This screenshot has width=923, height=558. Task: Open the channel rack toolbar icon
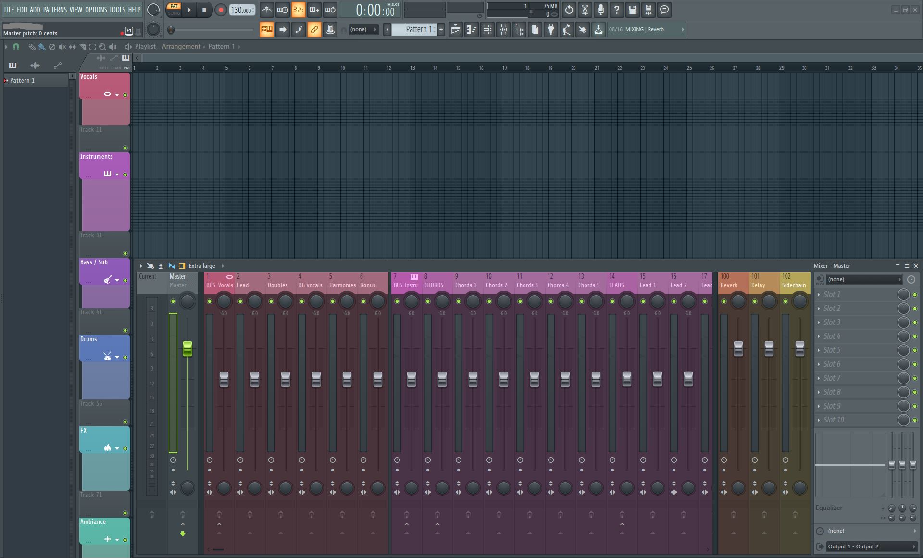487,30
